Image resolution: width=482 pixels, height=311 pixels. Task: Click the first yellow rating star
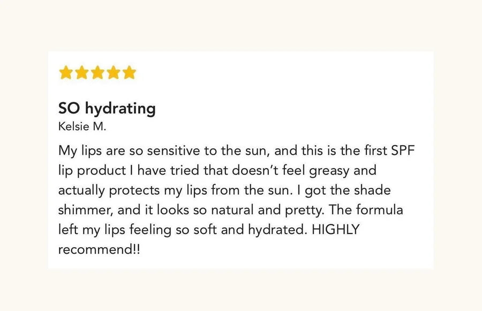(x=66, y=73)
